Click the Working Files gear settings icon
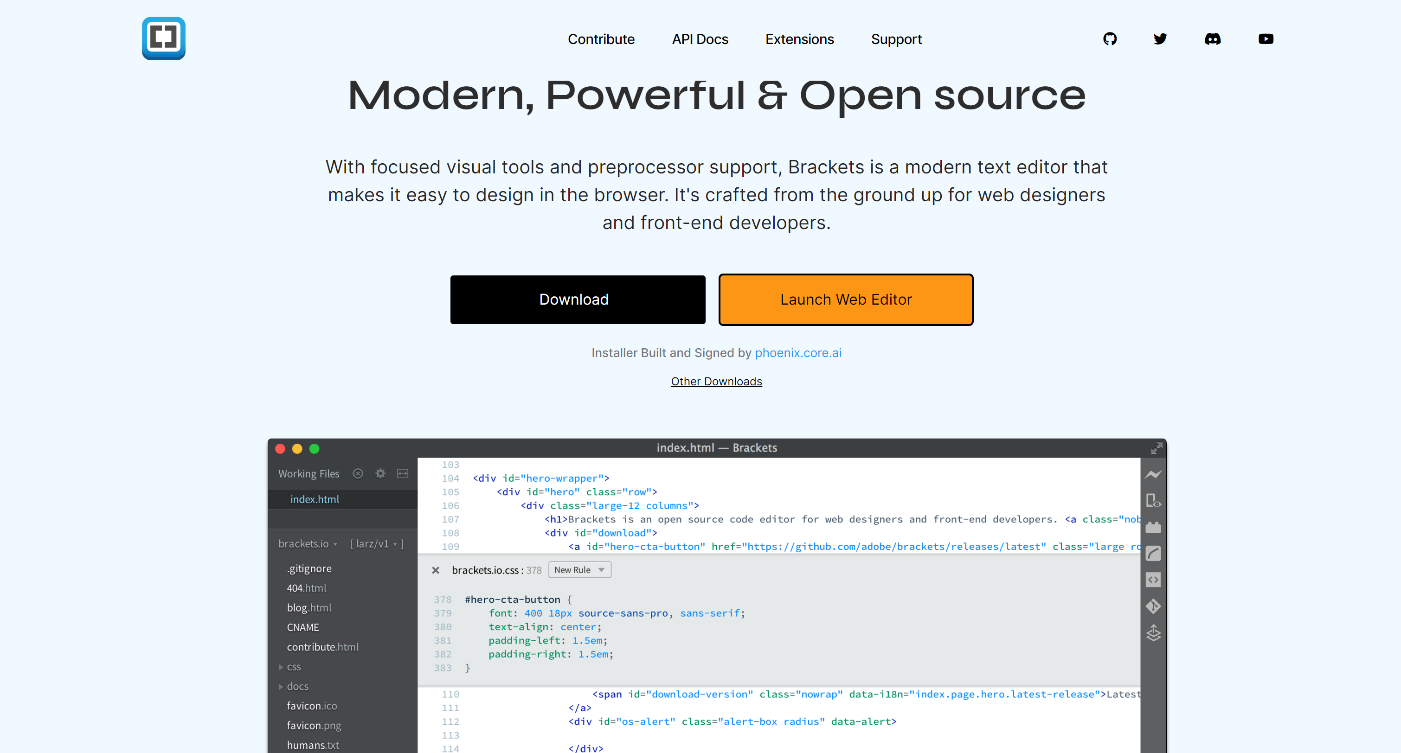Viewport: 1401px width, 753px height. (x=380, y=473)
